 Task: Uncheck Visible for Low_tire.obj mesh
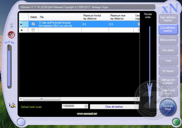pyautogui.click(x=33, y=24)
